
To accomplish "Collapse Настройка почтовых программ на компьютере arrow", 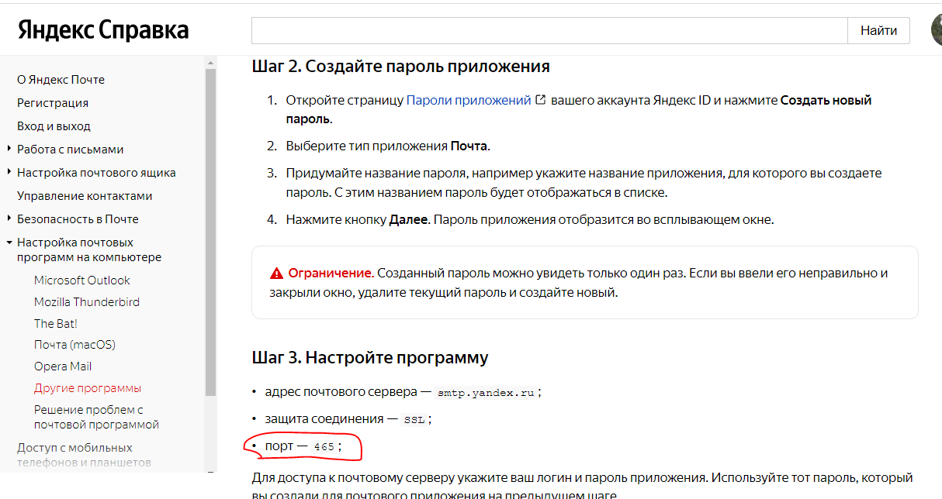I will point(9,242).
